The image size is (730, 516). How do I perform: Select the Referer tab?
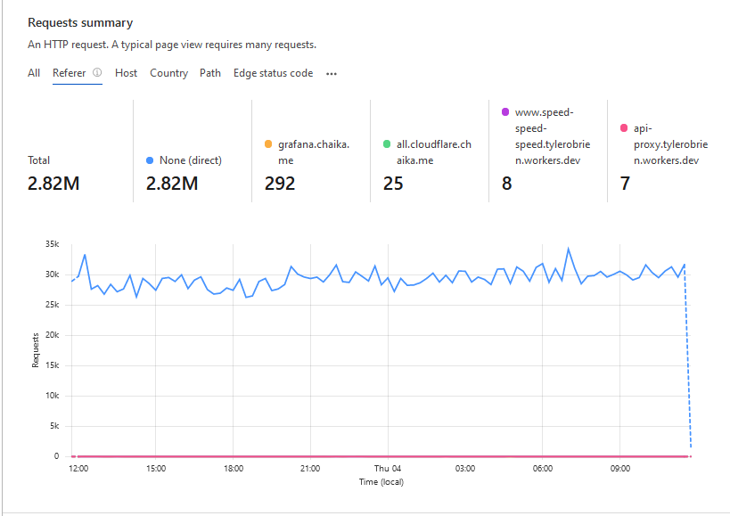coord(69,73)
